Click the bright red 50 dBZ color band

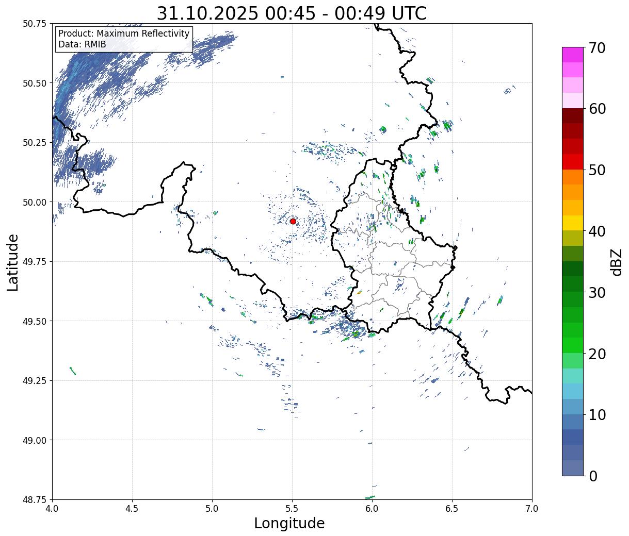(573, 162)
